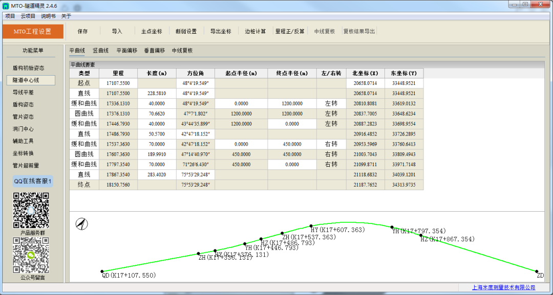Open 断链设置 from the toolbar
Viewport: 553px width, 295px height.
point(186,31)
